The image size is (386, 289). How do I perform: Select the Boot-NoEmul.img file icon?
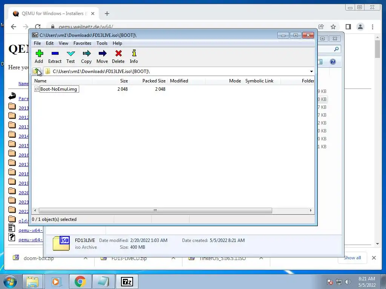click(x=37, y=89)
